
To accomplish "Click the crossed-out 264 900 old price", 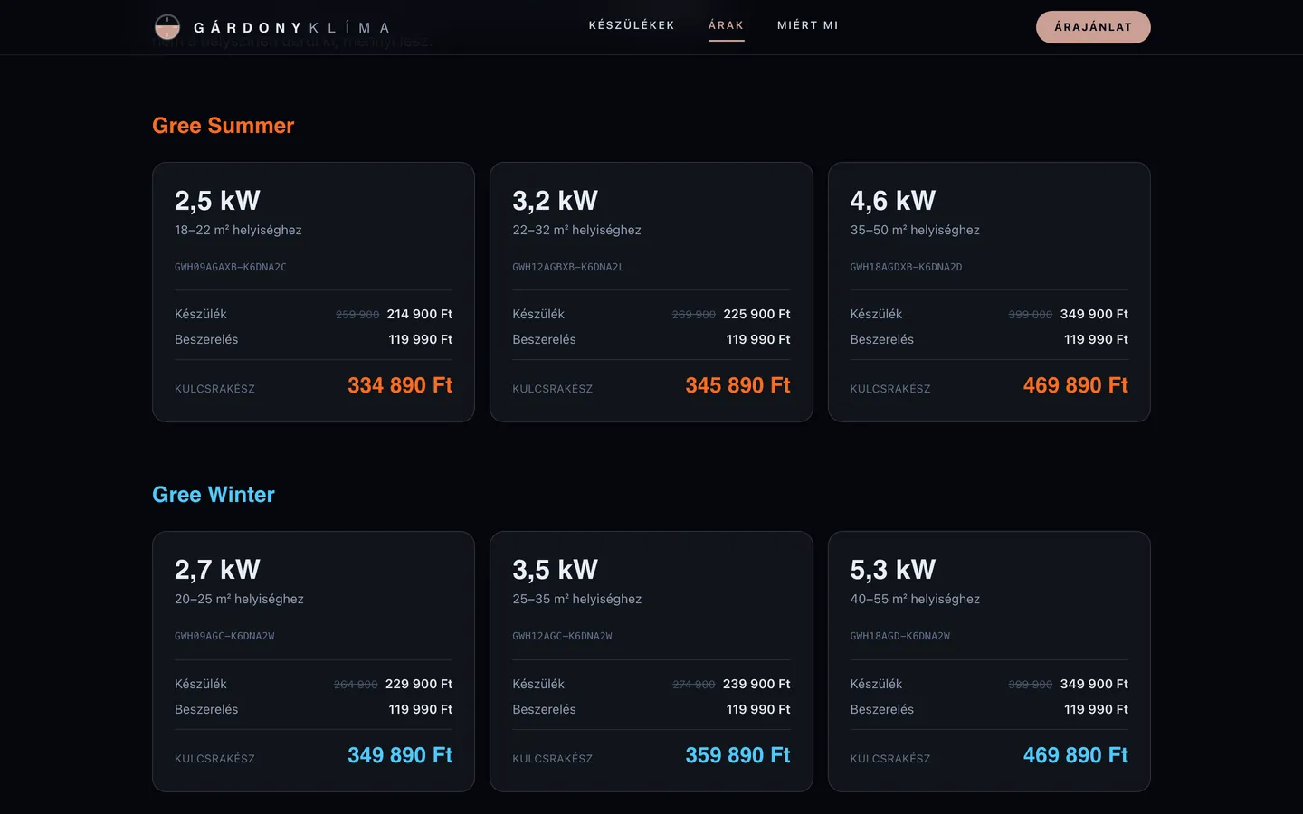I will tap(356, 685).
